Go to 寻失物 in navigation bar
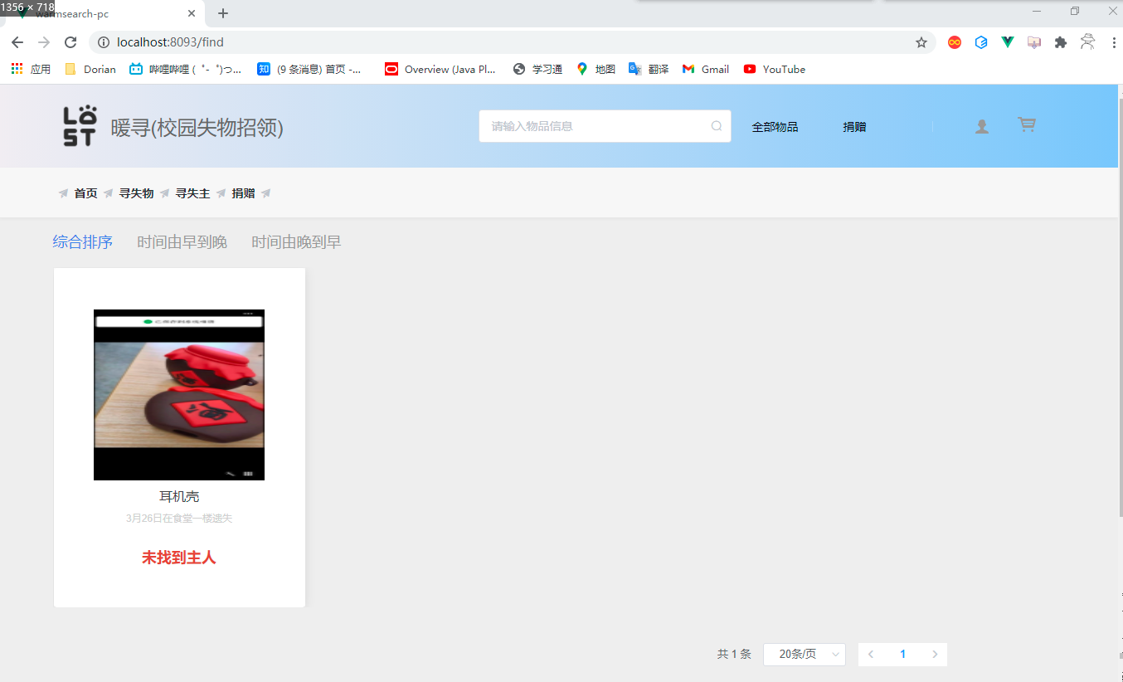This screenshot has height=682, width=1123. [136, 193]
